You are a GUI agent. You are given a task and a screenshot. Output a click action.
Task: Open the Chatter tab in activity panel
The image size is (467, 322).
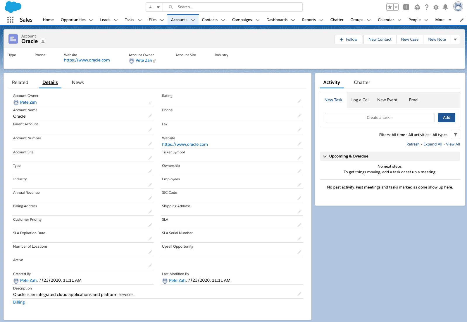(x=362, y=83)
